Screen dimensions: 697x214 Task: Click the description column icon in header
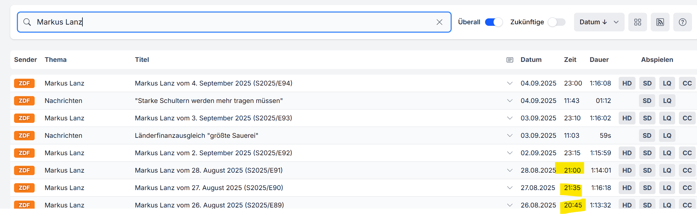coord(510,60)
